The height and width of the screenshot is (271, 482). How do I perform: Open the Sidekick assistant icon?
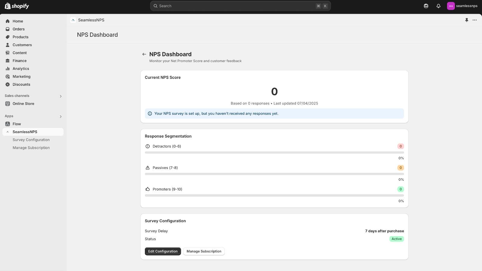pos(426,6)
